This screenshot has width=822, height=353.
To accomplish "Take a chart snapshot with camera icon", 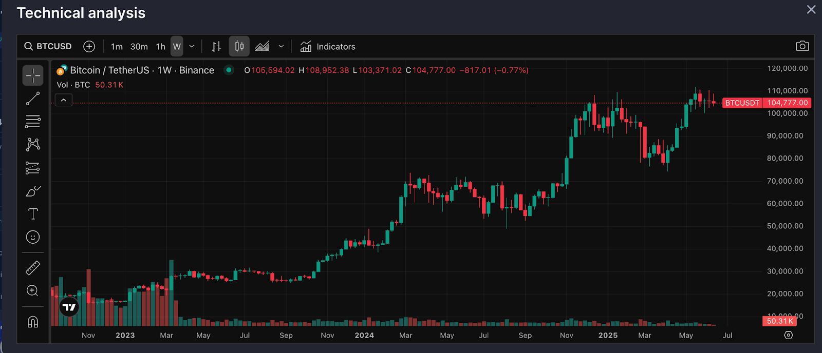I will (802, 46).
